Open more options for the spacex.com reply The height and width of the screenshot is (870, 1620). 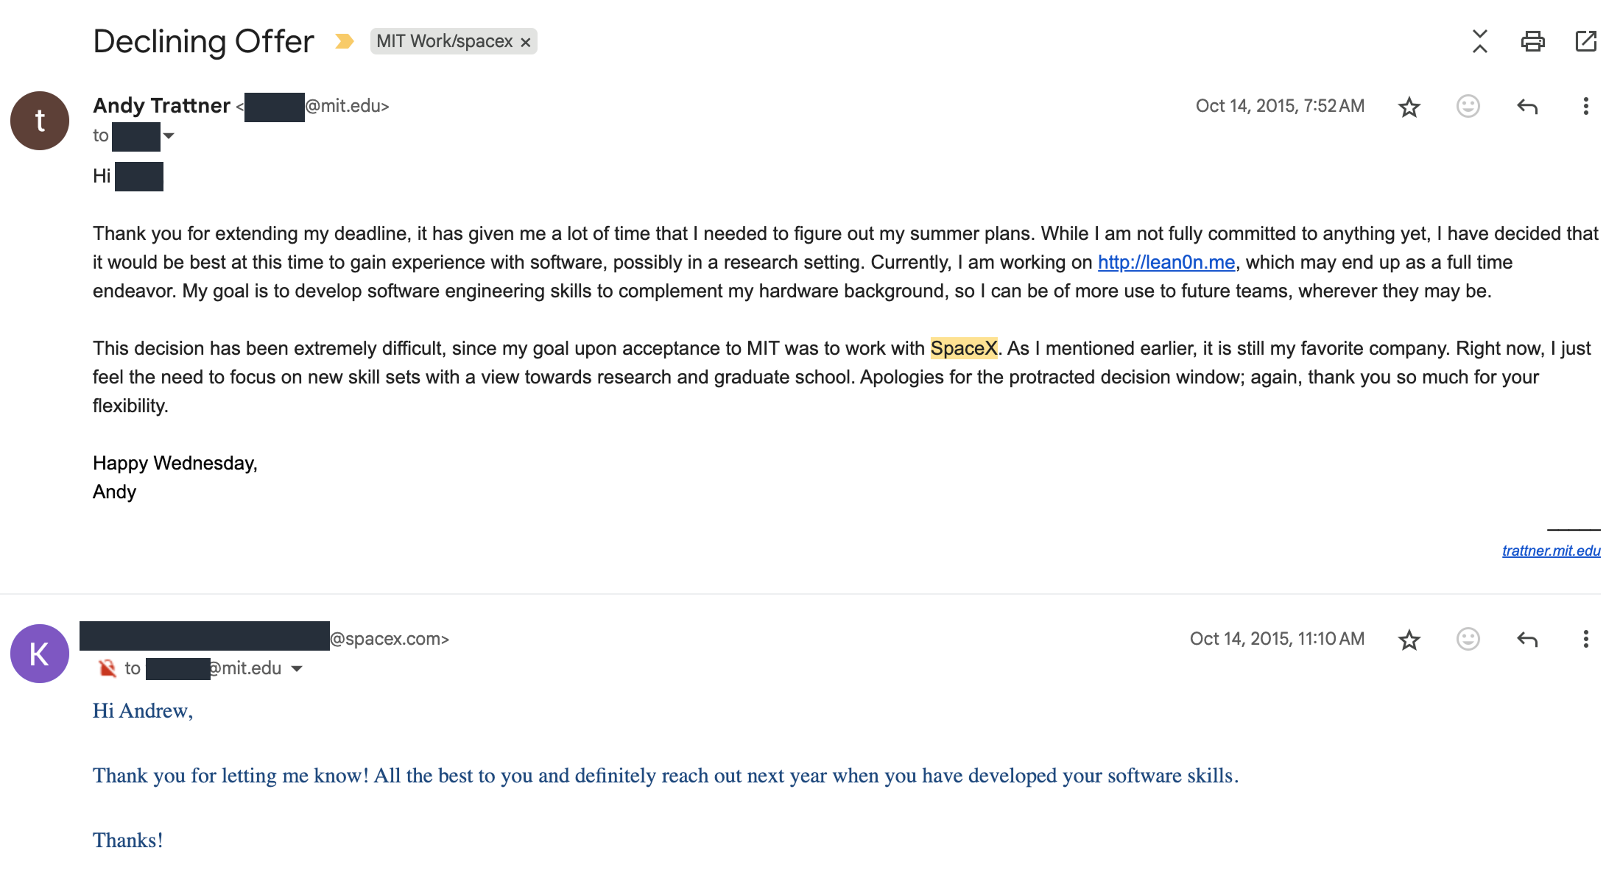tap(1585, 639)
